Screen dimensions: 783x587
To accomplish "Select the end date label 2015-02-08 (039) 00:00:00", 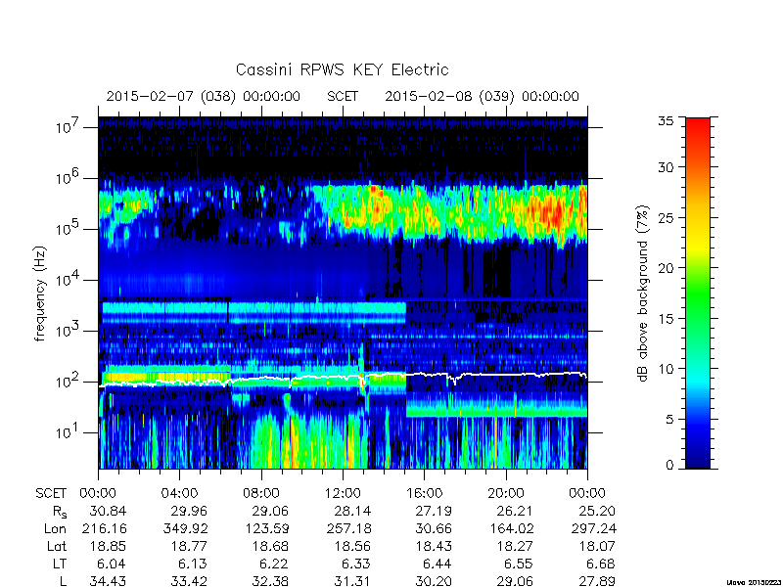I will [482, 96].
